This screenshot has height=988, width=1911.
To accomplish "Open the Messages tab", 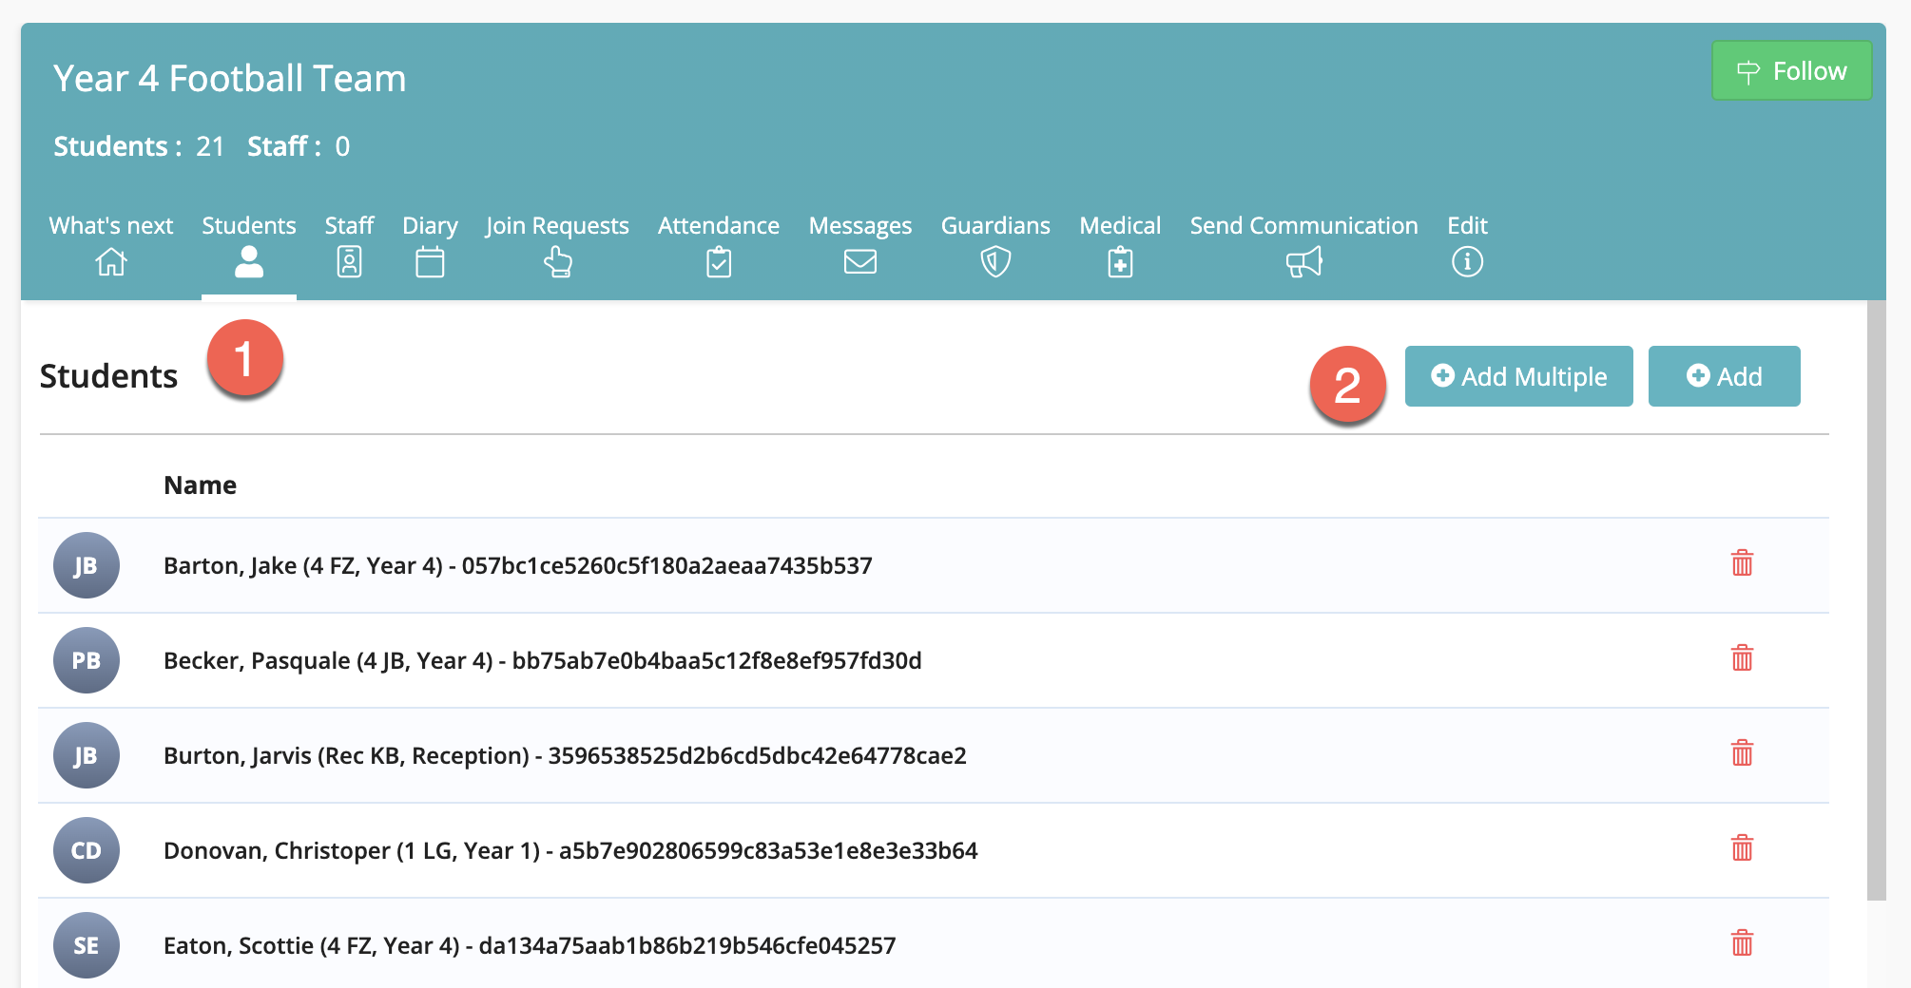I will pyautogui.click(x=860, y=226).
